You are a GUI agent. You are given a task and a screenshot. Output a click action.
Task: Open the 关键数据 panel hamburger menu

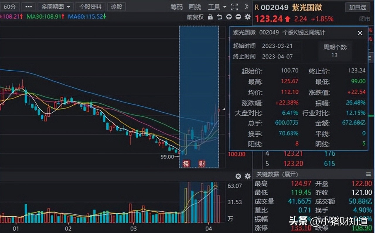[368, 174]
